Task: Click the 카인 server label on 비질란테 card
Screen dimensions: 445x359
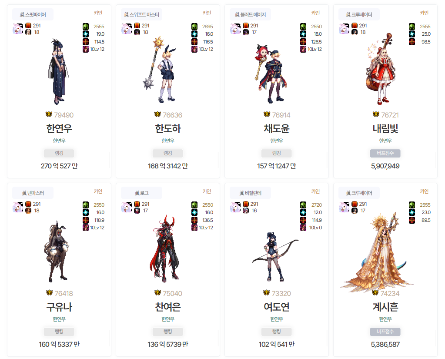Action: pyautogui.click(x=315, y=191)
